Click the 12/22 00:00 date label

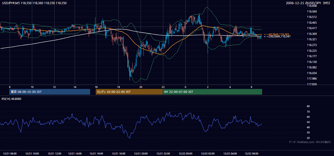(x=185, y=154)
